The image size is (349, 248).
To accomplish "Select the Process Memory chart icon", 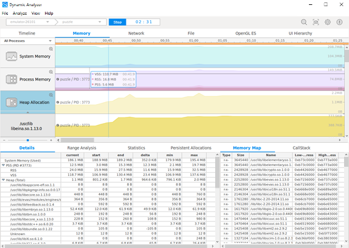I will click(x=11, y=79).
